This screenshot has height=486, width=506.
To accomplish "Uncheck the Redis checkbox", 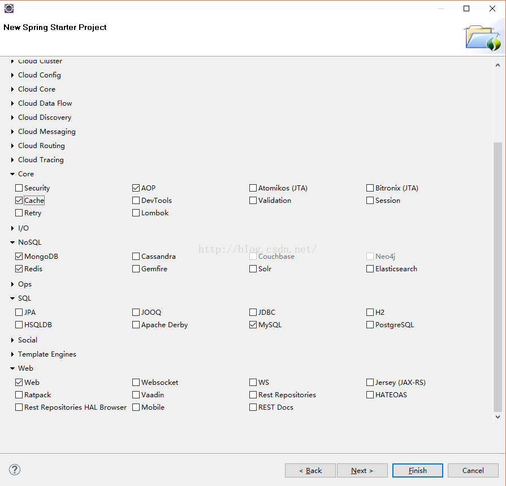I will click(19, 268).
